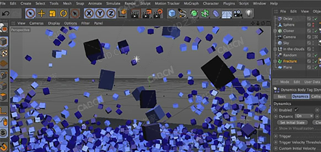Select the Random effector object

(290, 55)
